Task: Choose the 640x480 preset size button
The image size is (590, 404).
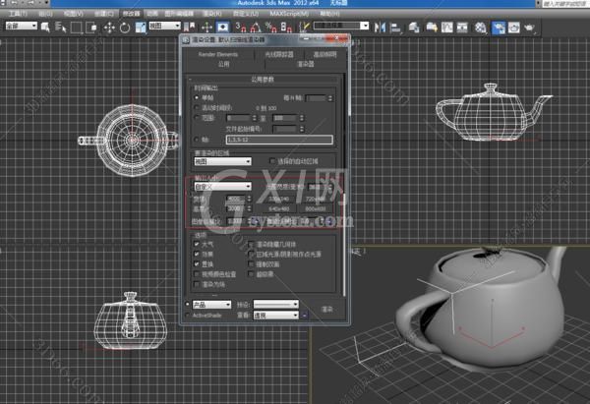Action: [279, 208]
